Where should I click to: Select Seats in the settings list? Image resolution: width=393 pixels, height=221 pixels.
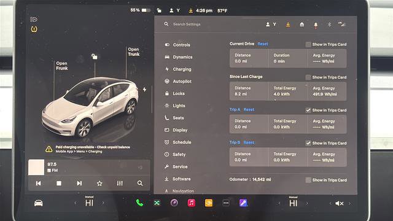(x=174, y=118)
